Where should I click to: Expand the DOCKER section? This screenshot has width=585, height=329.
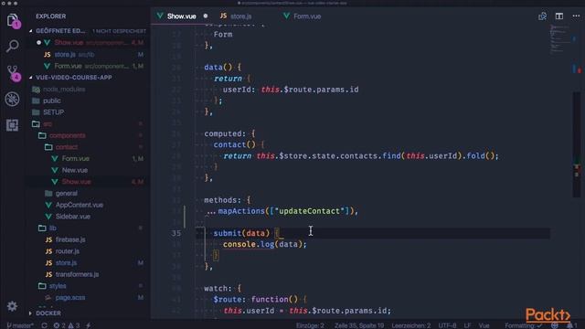tap(48, 313)
